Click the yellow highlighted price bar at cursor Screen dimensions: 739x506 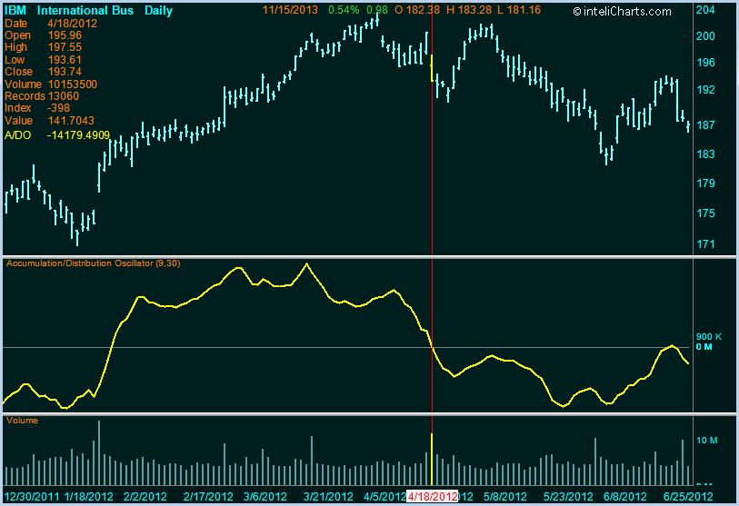point(432,68)
